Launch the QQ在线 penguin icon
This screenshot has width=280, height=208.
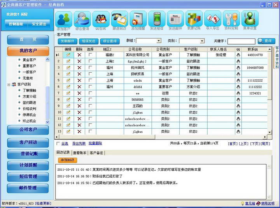(101, 19)
